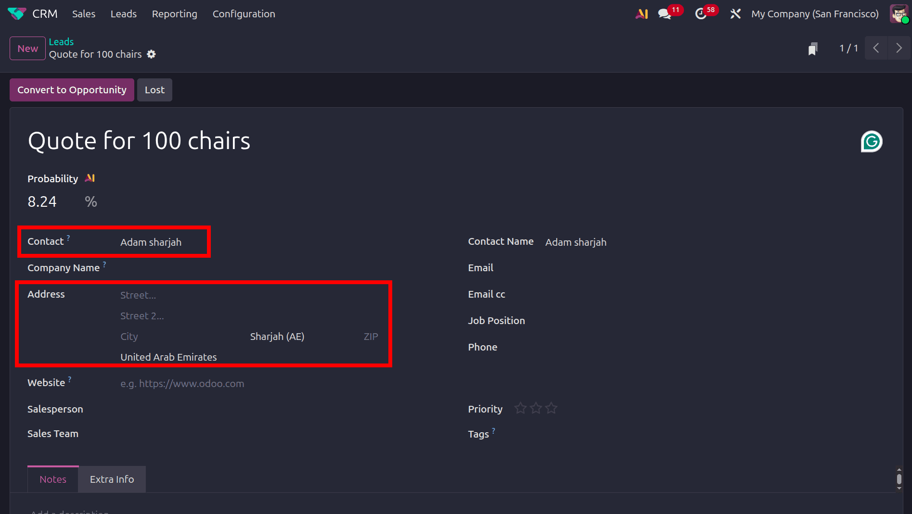
Task: Open the user avatar menu
Action: click(899, 14)
